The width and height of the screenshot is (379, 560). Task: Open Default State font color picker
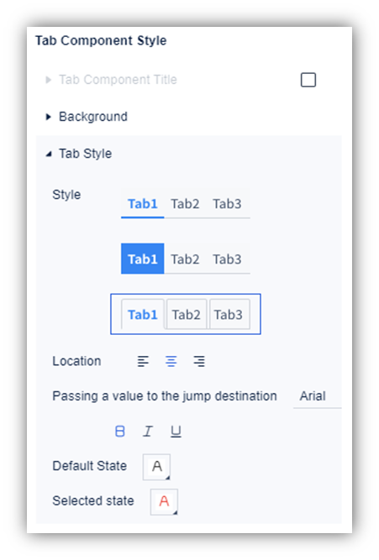(x=156, y=467)
